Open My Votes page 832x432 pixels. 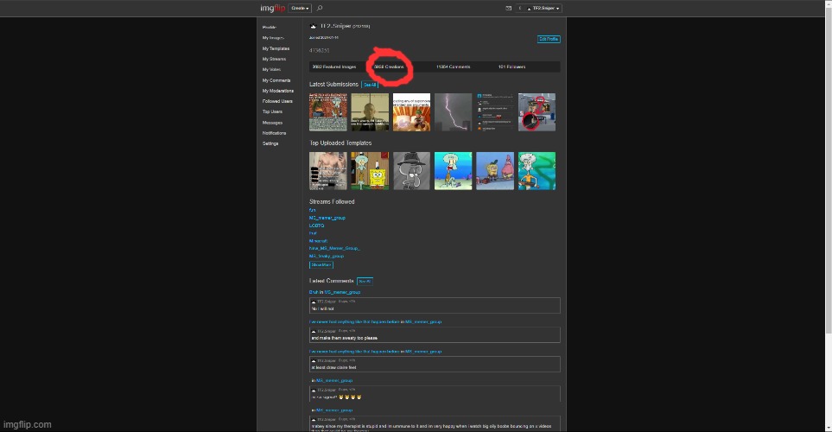271,69
